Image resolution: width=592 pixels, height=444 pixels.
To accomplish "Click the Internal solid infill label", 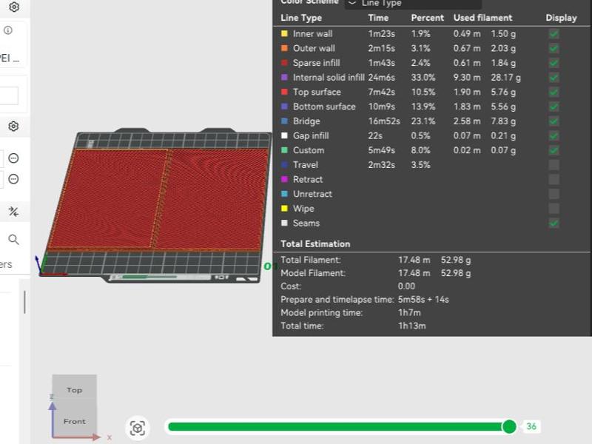I will coord(329,78).
